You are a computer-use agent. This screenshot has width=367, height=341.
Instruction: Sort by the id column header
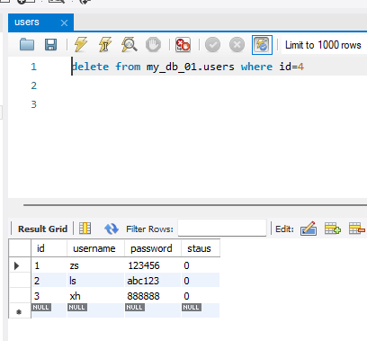click(x=49, y=248)
